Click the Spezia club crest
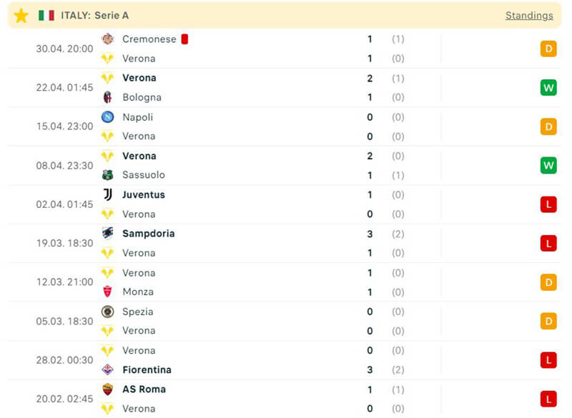The image size is (572, 418). [107, 312]
